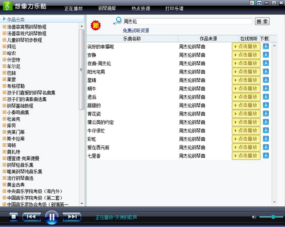Expand the 拜厄 category
The width and height of the screenshot is (285, 227).
coord(4,46)
